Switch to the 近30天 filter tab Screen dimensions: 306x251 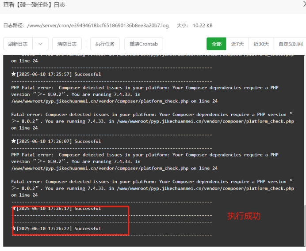pyautogui.click(x=261, y=44)
